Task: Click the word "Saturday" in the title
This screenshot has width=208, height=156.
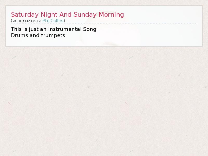Action: point(25,14)
